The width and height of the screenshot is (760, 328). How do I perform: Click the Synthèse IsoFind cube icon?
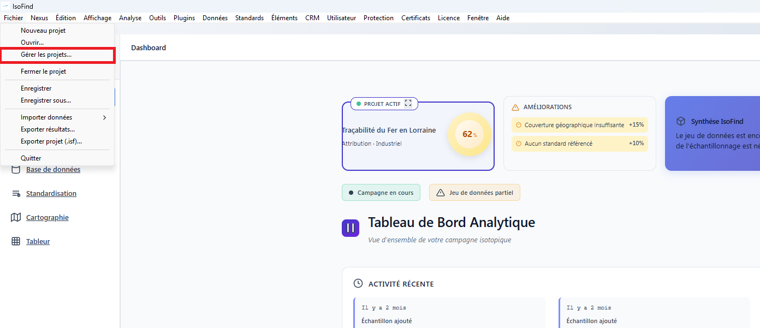[x=680, y=121]
